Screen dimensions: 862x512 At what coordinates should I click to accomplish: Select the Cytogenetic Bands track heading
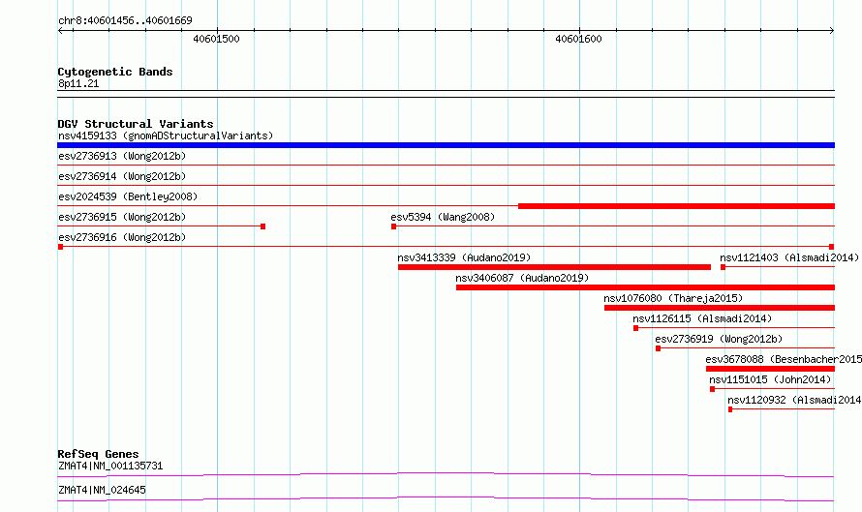pyautogui.click(x=115, y=72)
